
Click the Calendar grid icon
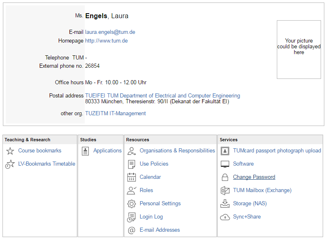[132, 177]
